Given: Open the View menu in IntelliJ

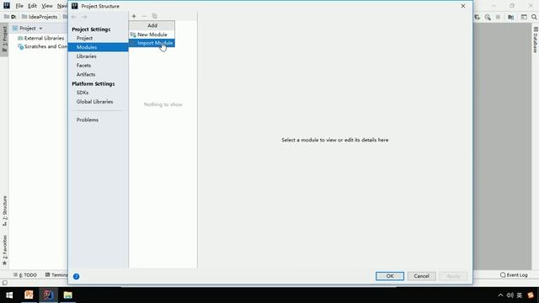Looking at the screenshot, I should coord(47,6).
